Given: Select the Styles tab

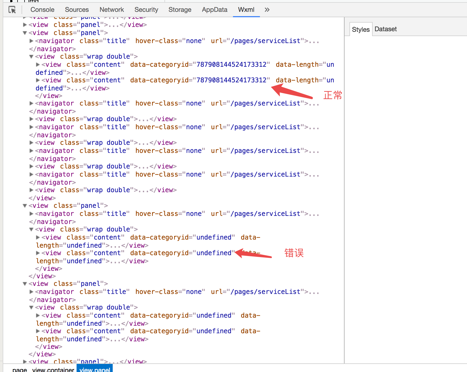Looking at the screenshot, I should point(361,29).
